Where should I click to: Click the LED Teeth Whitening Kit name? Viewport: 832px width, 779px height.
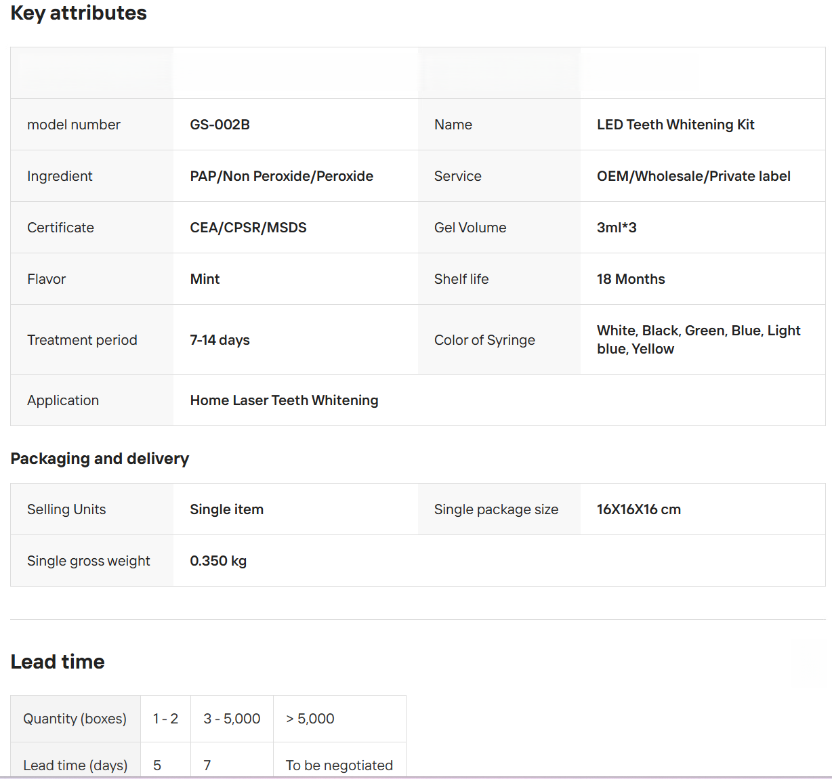point(675,125)
